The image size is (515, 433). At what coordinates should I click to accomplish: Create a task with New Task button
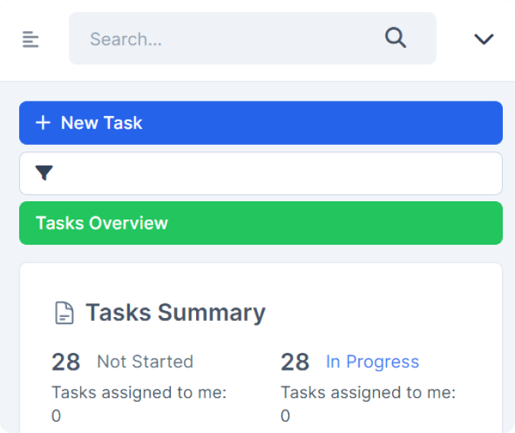(261, 123)
